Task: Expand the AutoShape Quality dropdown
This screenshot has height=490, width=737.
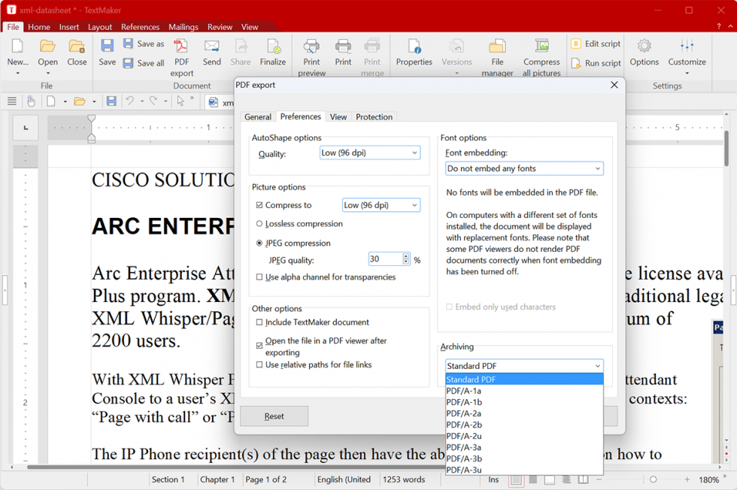Action: pos(369,153)
